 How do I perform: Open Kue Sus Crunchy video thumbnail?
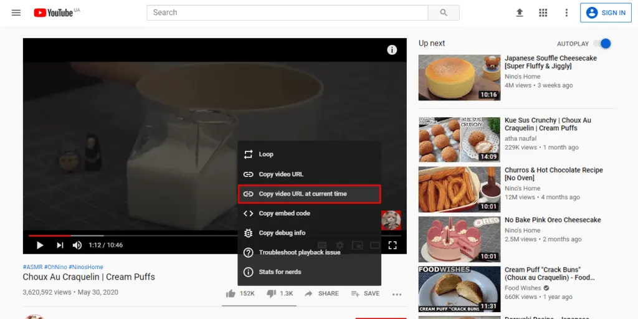(x=459, y=140)
